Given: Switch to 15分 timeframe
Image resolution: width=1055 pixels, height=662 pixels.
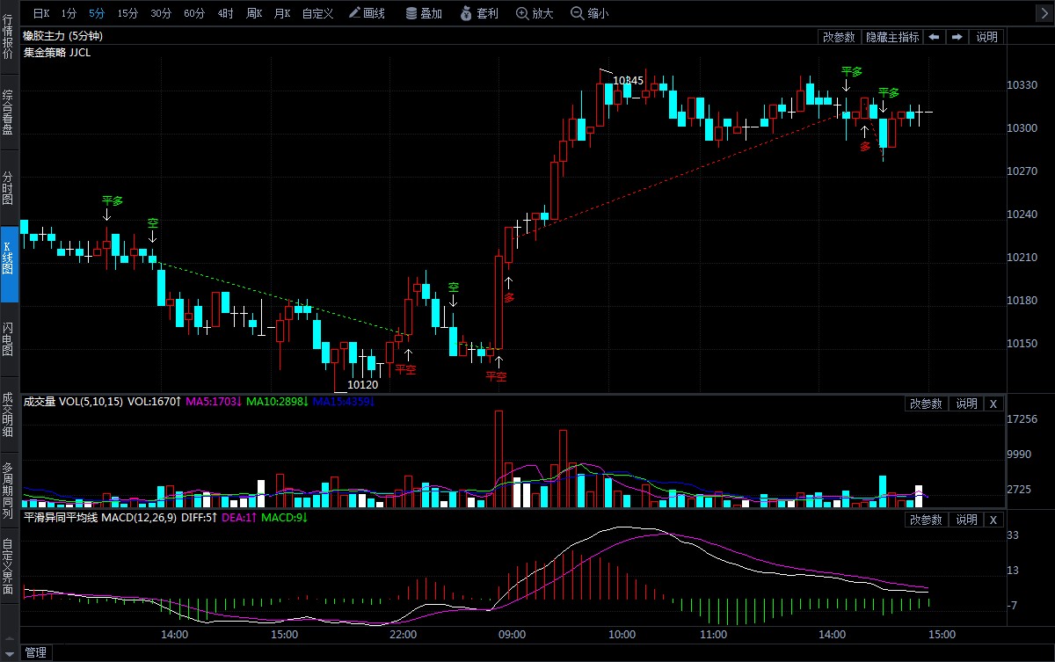Looking at the screenshot, I should click(x=127, y=13).
